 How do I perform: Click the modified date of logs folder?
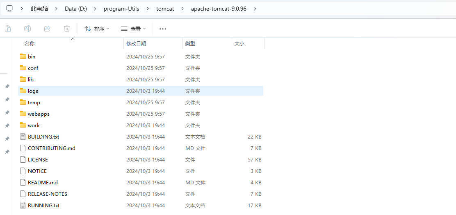point(146,91)
